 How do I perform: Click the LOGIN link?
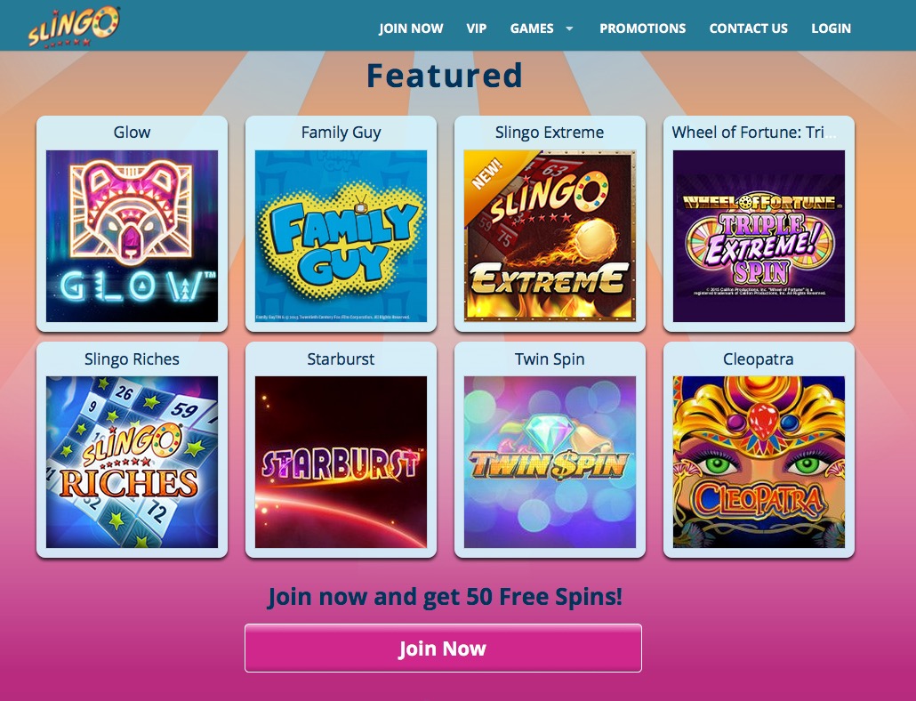click(x=832, y=28)
